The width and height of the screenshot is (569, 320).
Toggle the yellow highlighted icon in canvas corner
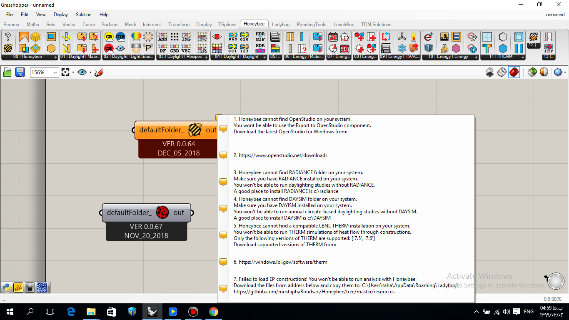tap(18, 287)
